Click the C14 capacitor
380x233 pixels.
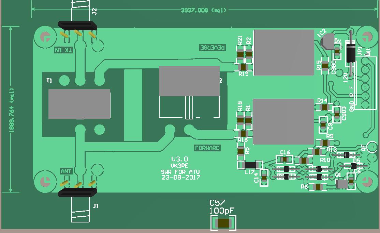(x=264, y=178)
